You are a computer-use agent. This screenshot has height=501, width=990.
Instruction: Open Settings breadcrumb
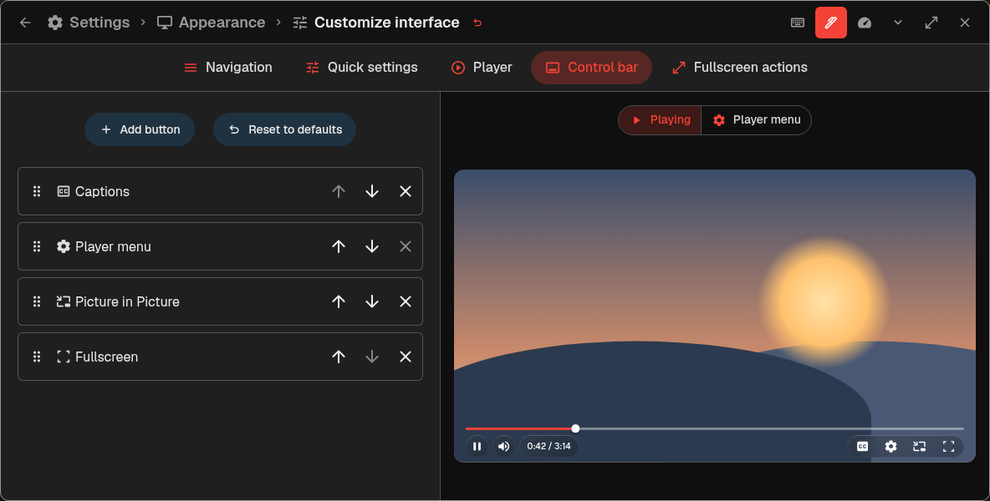click(89, 23)
